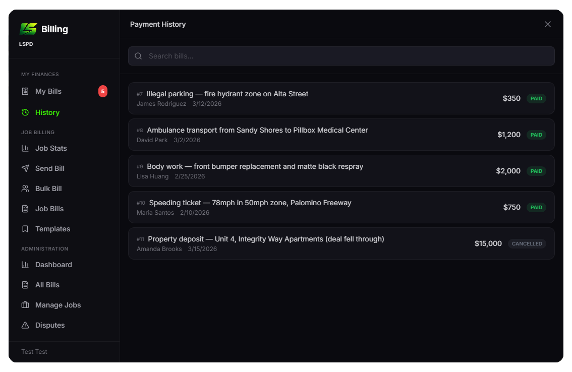Click the search magnifier icon
Screen dimensions: 572x372
138,56
